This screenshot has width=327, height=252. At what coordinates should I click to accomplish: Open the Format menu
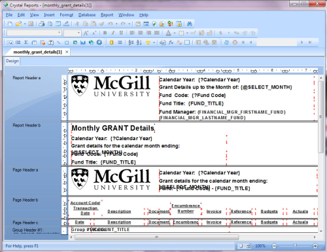point(66,15)
